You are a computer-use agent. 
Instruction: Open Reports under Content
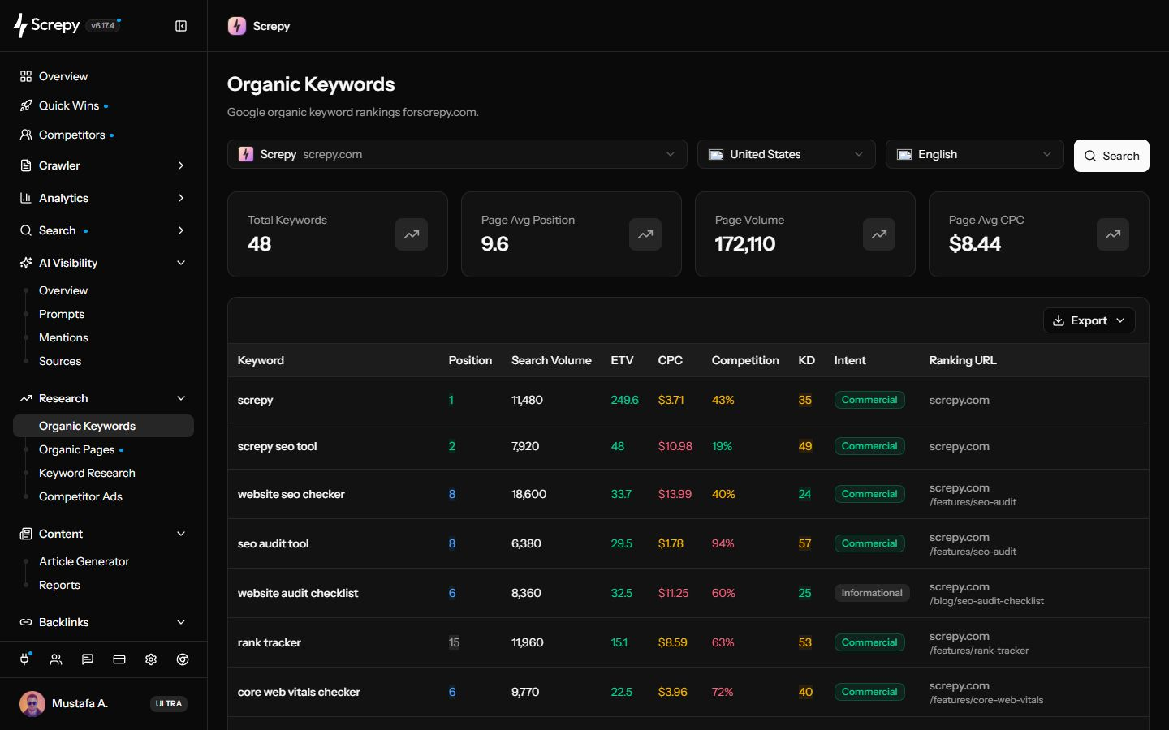tap(59, 585)
